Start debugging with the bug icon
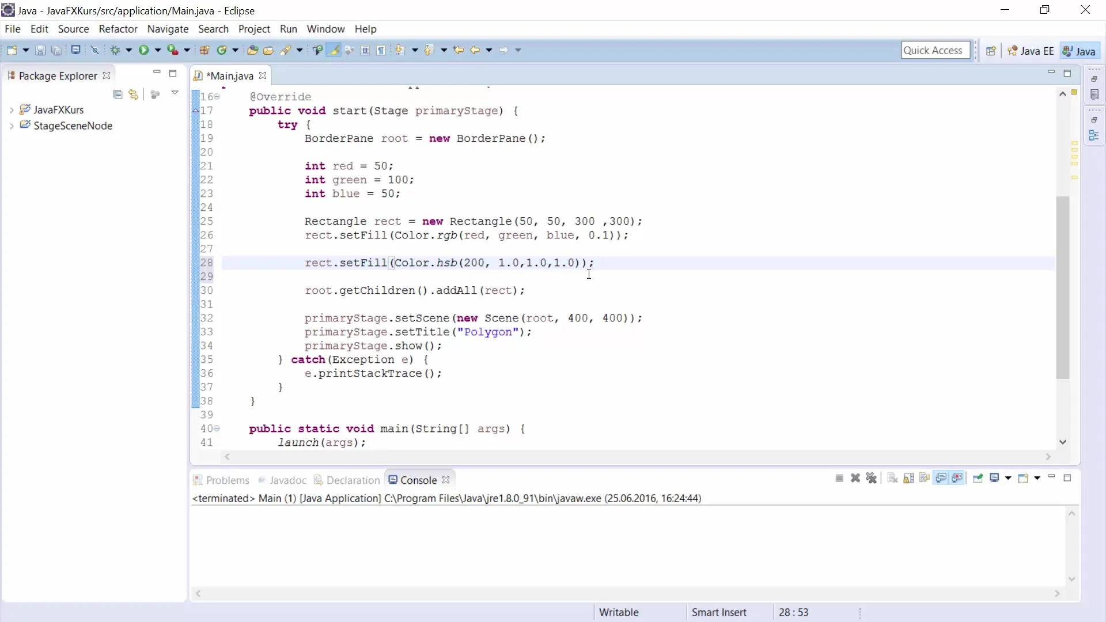The width and height of the screenshot is (1106, 622). point(115,50)
